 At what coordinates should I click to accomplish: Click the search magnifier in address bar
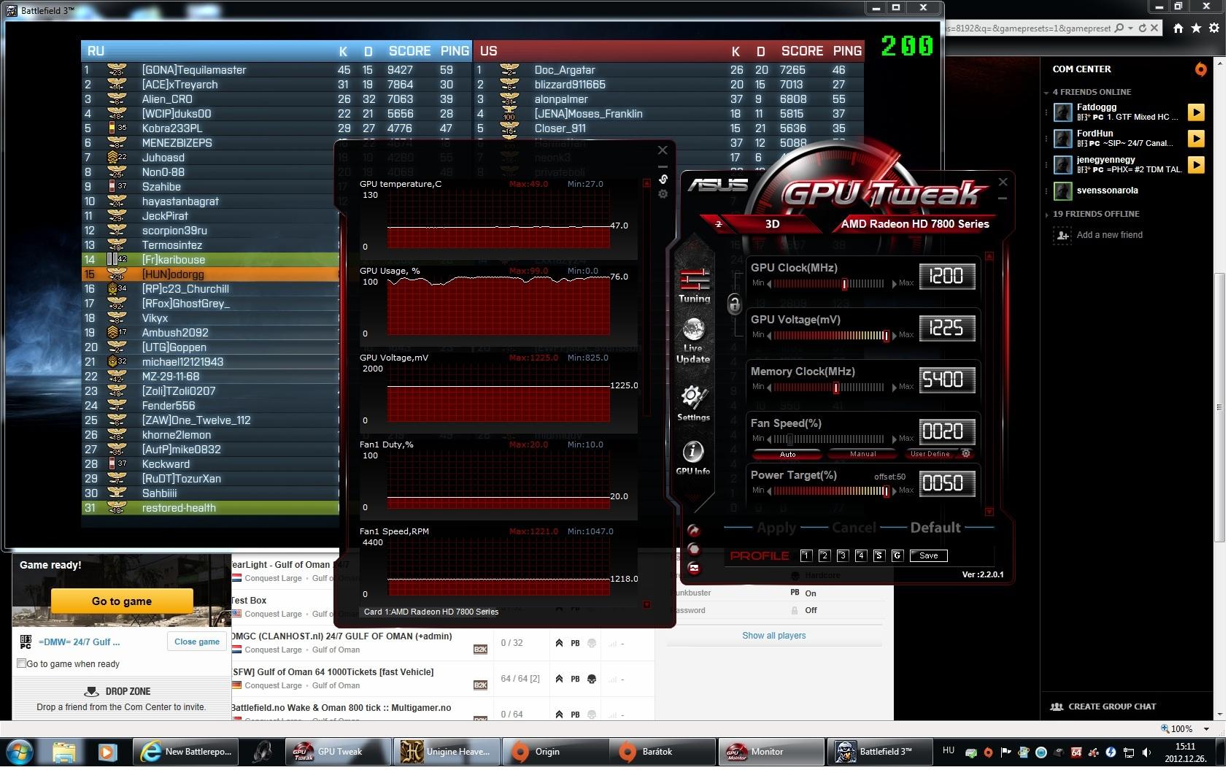[x=1120, y=28]
